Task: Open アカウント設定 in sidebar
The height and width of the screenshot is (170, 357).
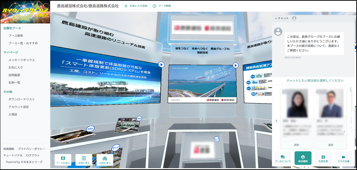Action: 19,107
